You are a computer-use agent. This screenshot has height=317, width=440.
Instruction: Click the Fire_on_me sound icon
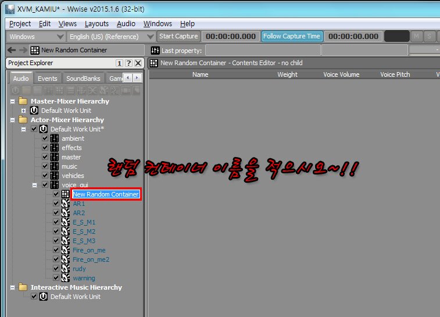click(65, 250)
